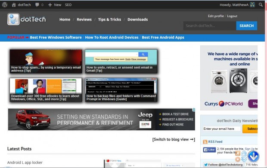Click FIND OUT MORE in Jeep ad
Image resolution: width=267 pixels, height=168 pixels.
pyautogui.click(x=171, y=125)
